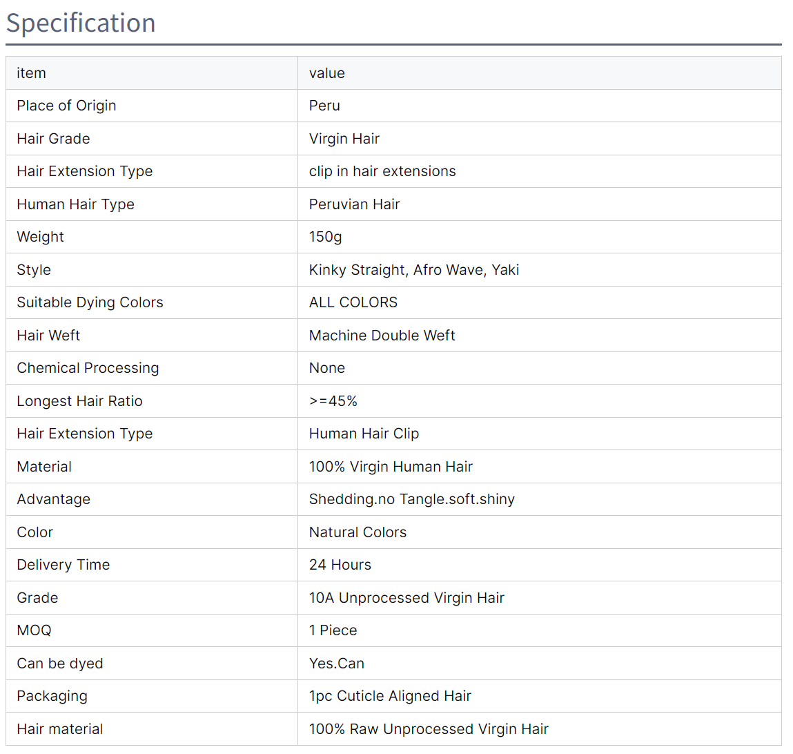Select the 'Weight' label
Viewport: 793px width, 754px height.
click(41, 237)
